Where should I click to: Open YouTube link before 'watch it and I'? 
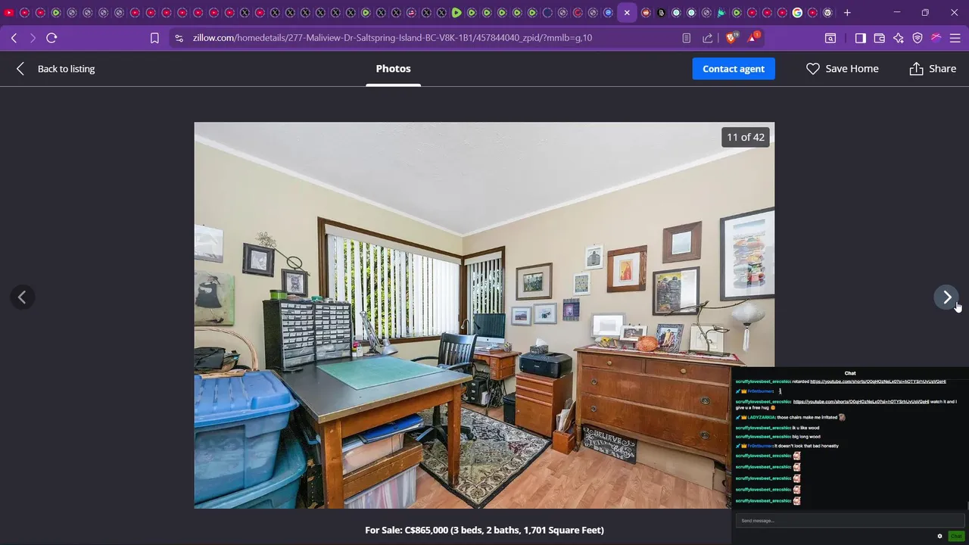[861, 402]
